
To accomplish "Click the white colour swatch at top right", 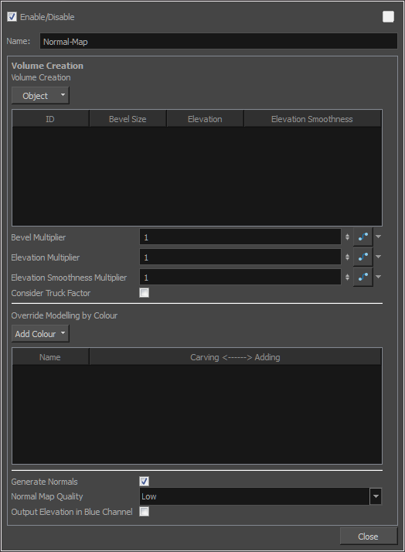I will click(388, 16).
